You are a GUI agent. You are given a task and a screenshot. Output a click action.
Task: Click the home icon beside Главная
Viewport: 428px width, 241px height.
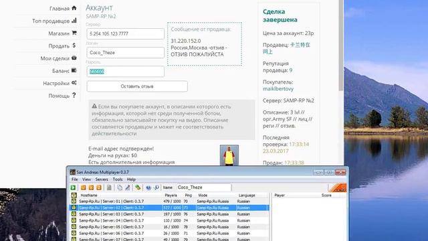pyautogui.click(x=74, y=8)
